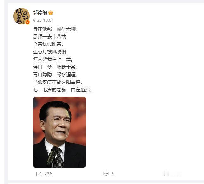
Task: Enlarge the attached portrait photo thumbnail
Action: pyautogui.click(x=59, y=132)
